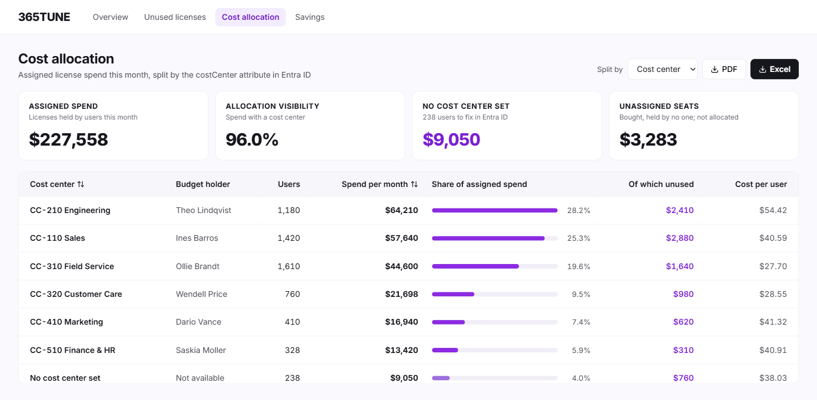This screenshot has width=817, height=400.
Task: Click budget holder Ollie Brandt
Action: tap(197, 266)
